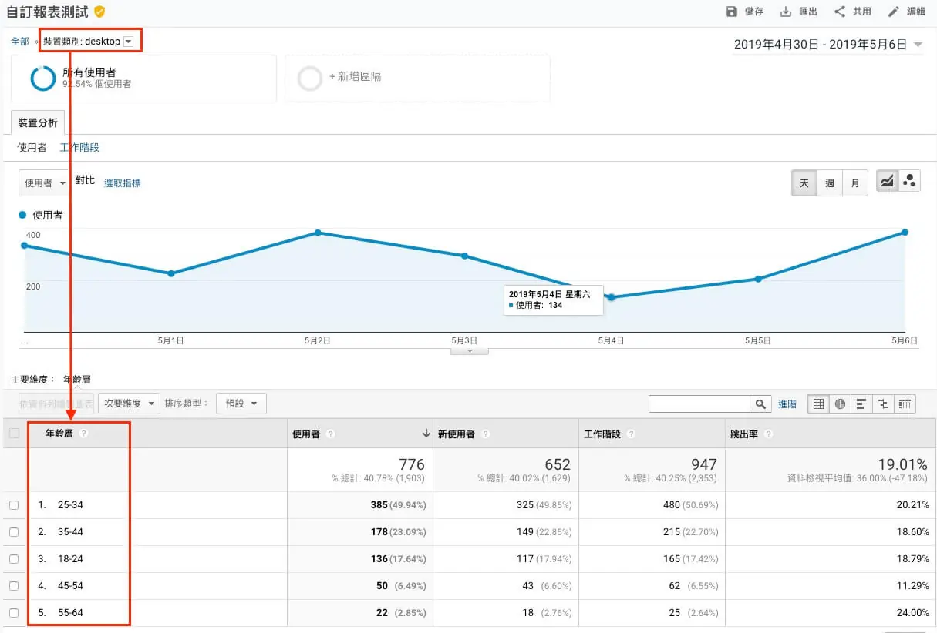This screenshot has height=633, width=937.
Task: Click help icon next to 年齡層 header
Action: coord(84,434)
